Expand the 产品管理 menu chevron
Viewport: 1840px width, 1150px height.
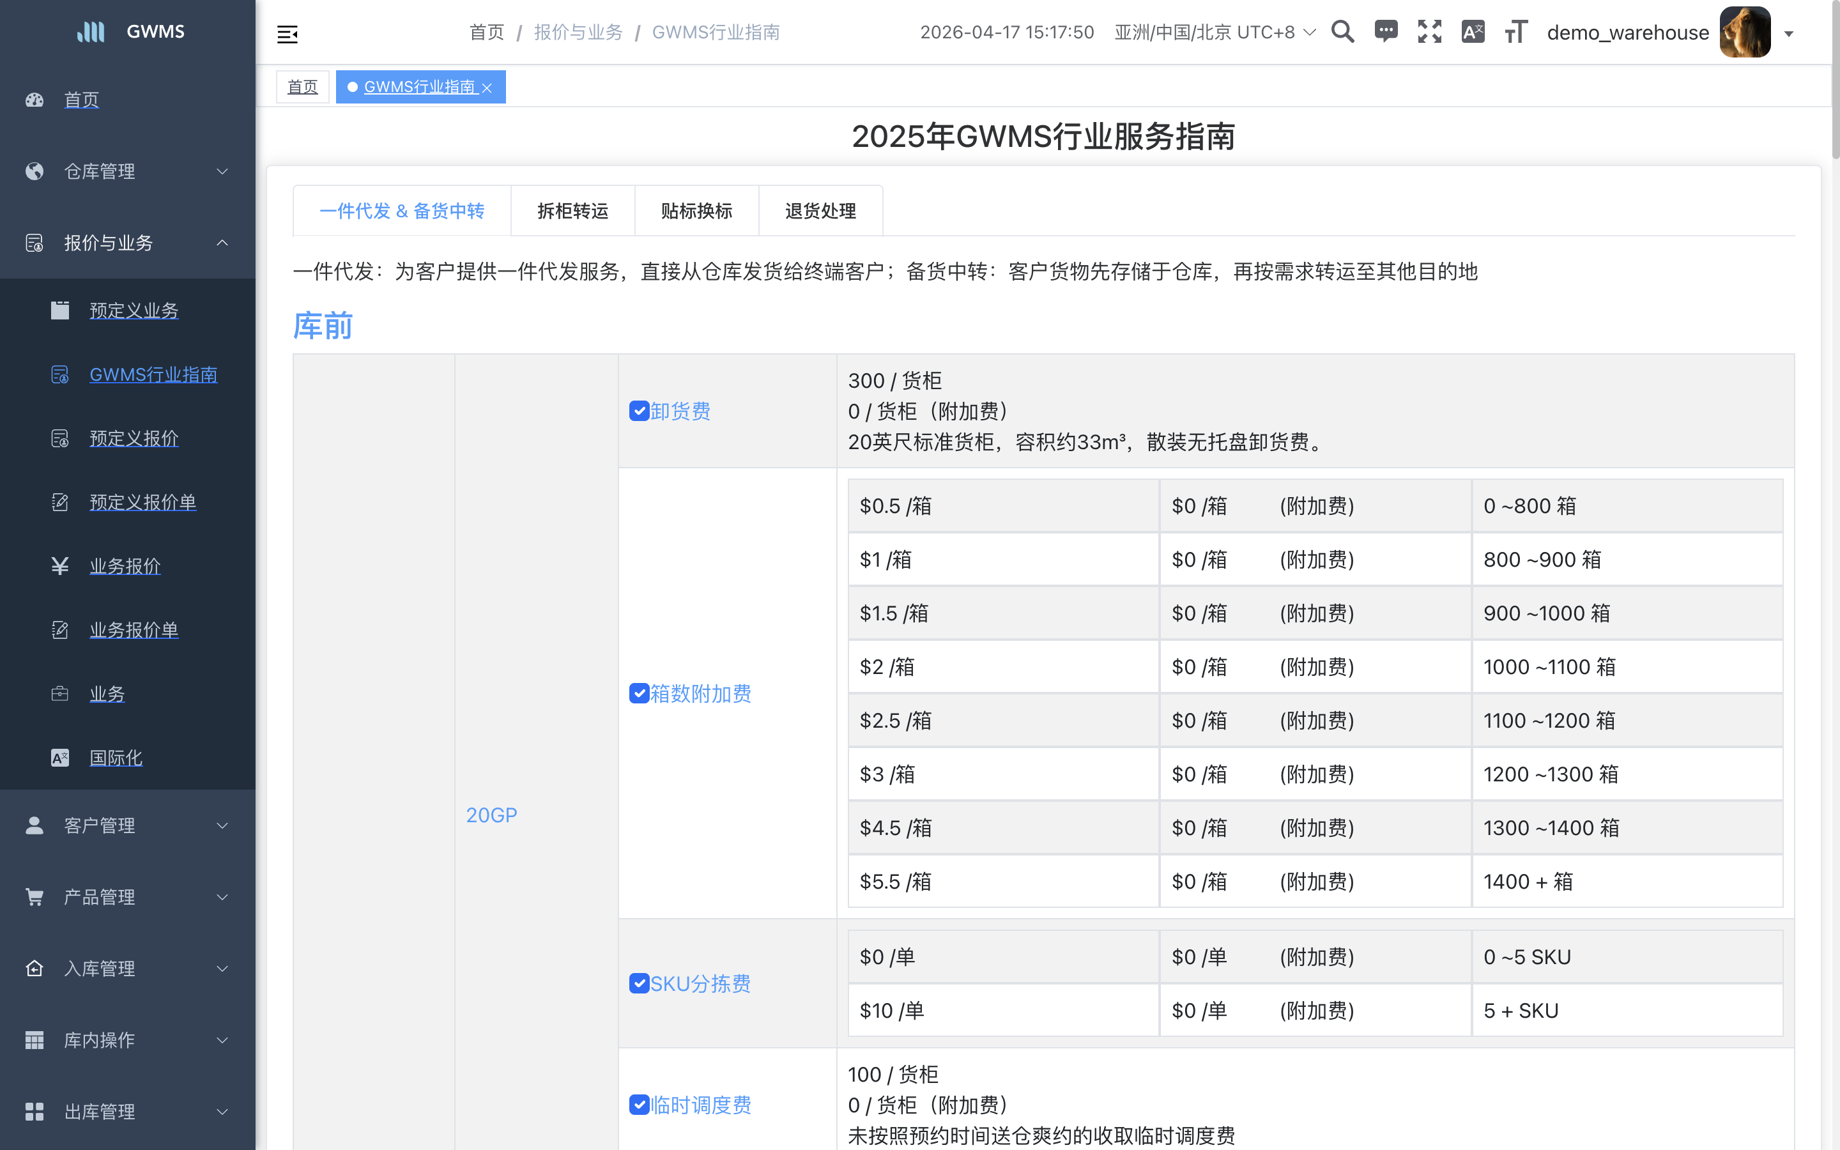point(222,897)
